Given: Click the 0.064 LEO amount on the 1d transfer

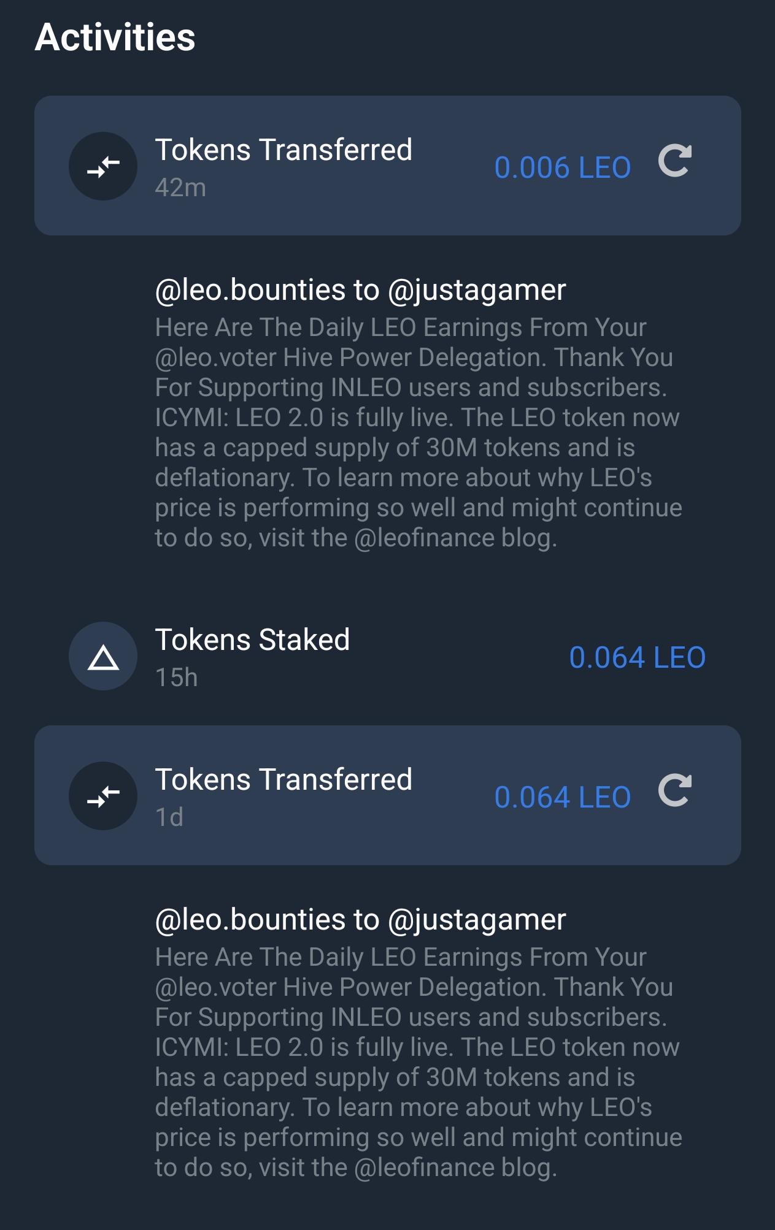Looking at the screenshot, I should (x=562, y=797).
